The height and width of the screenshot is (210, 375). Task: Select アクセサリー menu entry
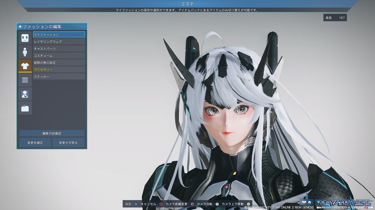(x=59, y=70)
